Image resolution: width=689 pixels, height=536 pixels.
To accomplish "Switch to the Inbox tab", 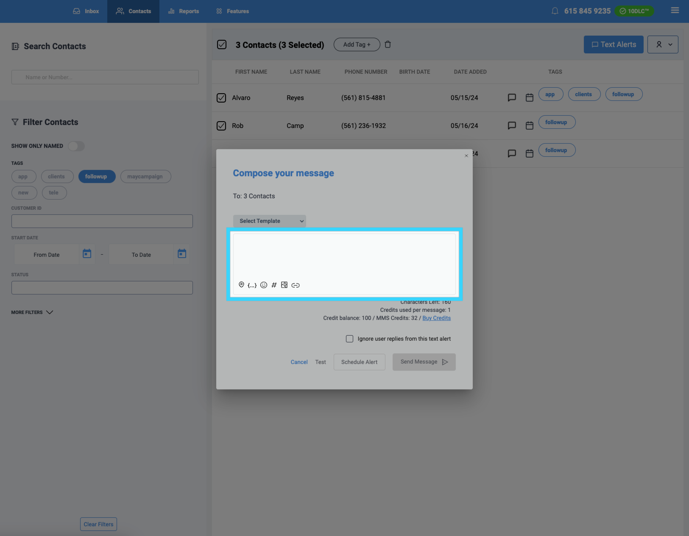I will tap(86, 11).
